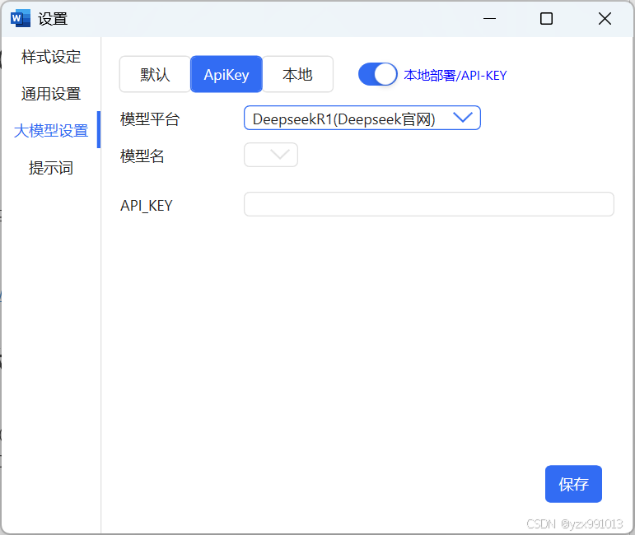Switch to the 默认 tab
635x535 pixels.
coord(155,74)
